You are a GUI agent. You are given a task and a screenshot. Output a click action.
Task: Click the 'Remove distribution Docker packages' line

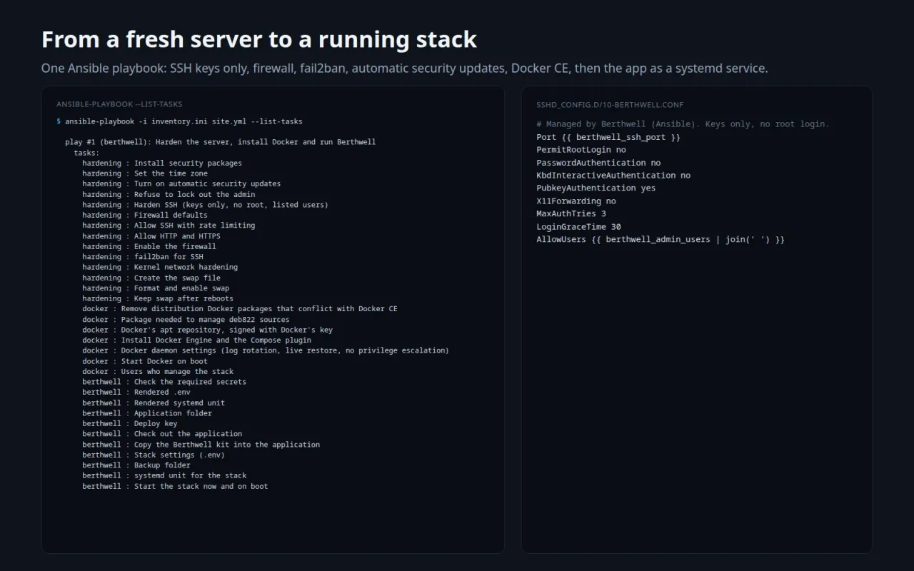(x=240, y=309)
